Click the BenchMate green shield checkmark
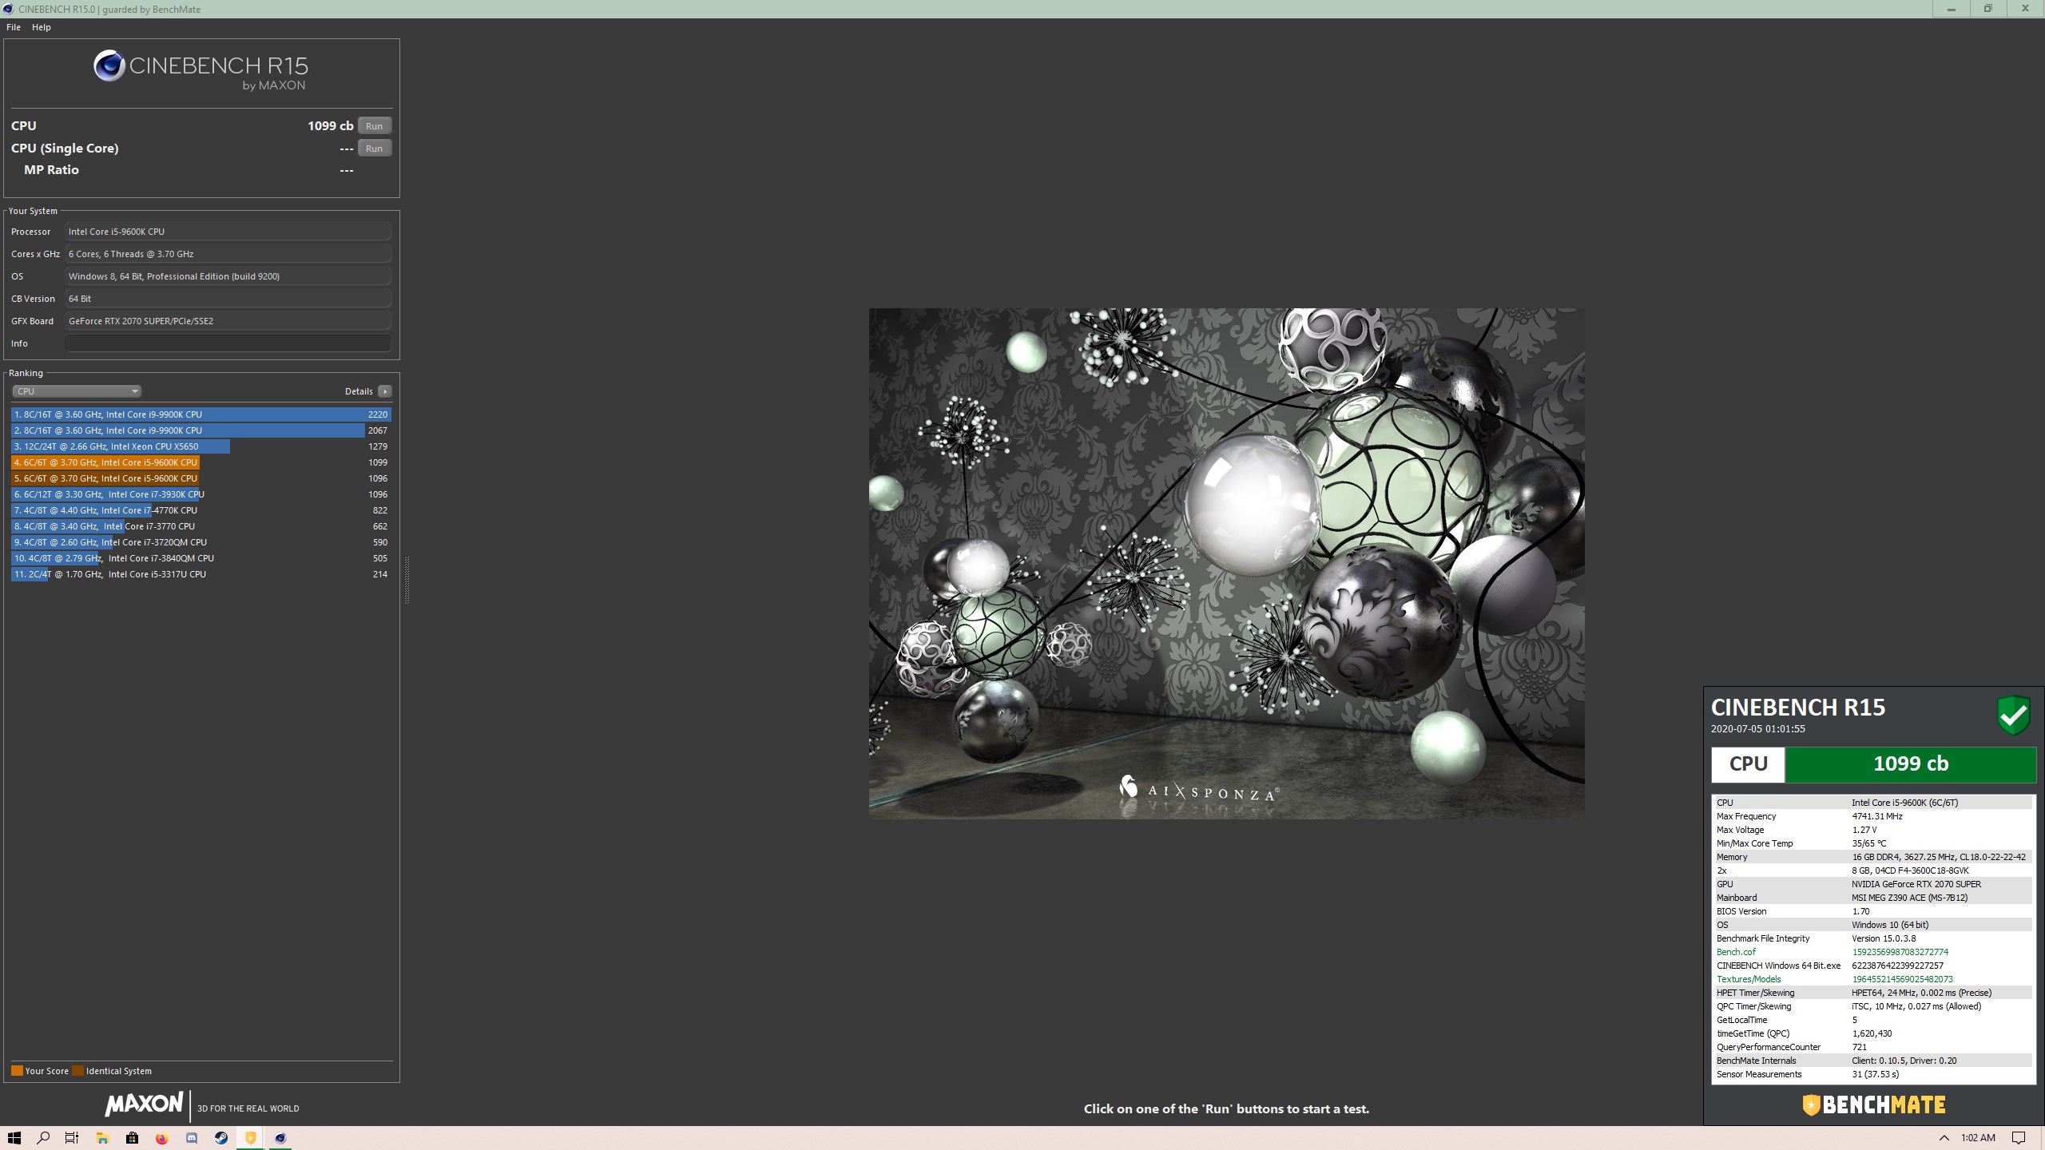The width and height of the screenshot is (2045, 1150). pyautogui.click(x=2014, y=715)
